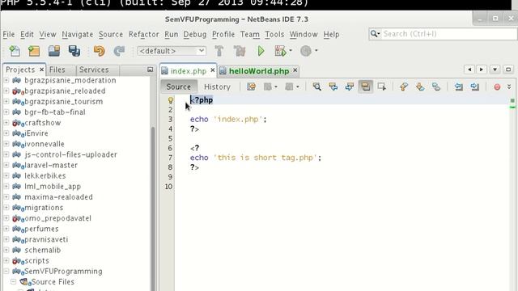
Task: Open the default configuration combo box
Action: [x=172, y=51]
